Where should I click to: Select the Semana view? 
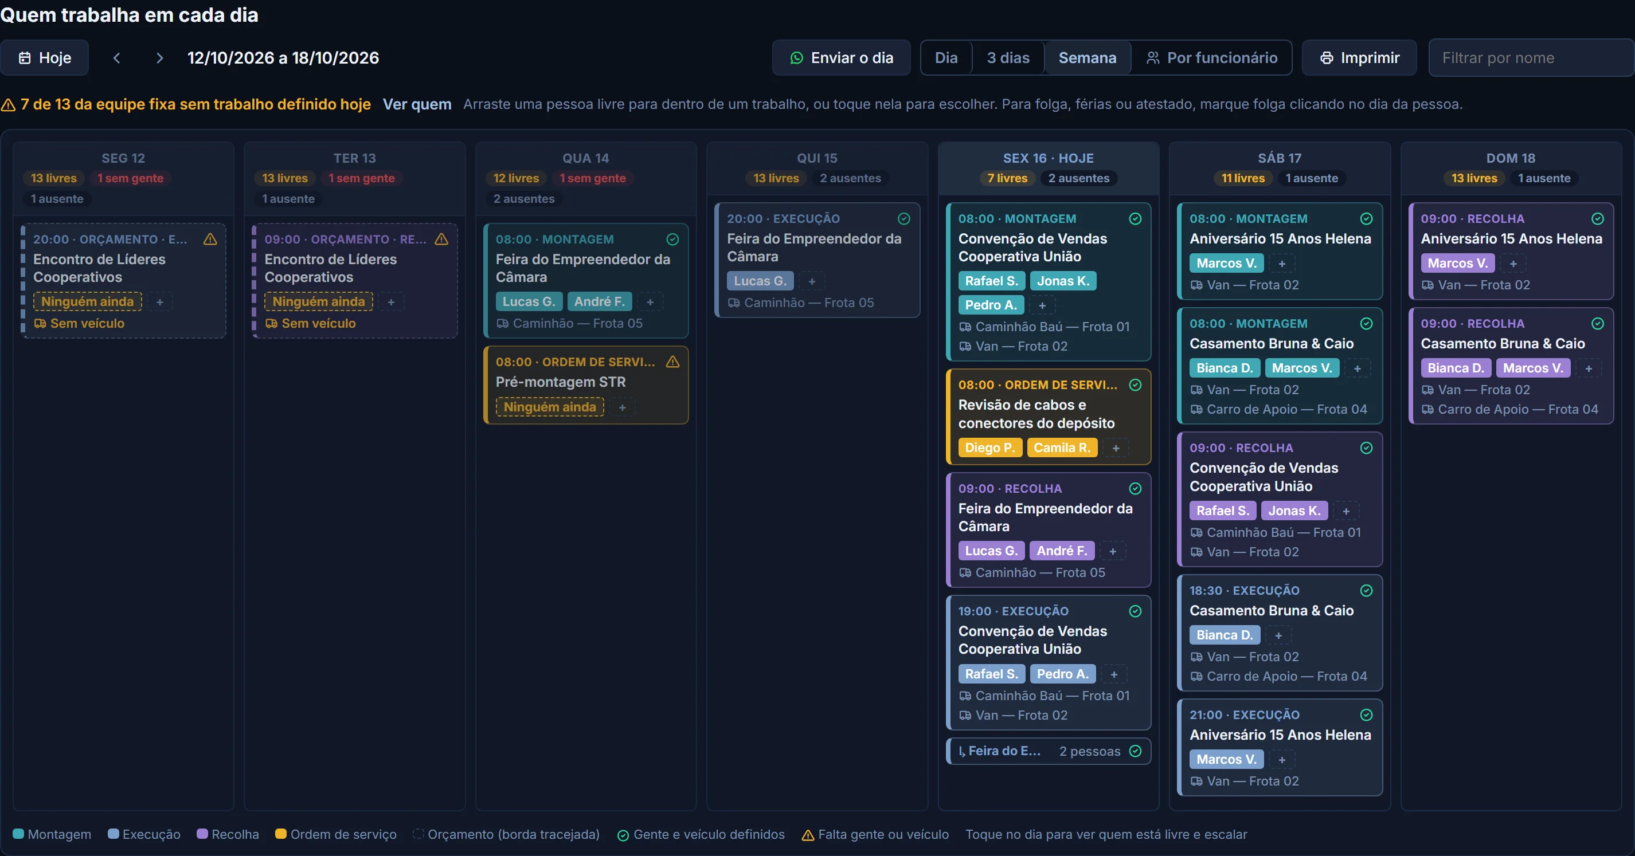(x=1088, y=58)
